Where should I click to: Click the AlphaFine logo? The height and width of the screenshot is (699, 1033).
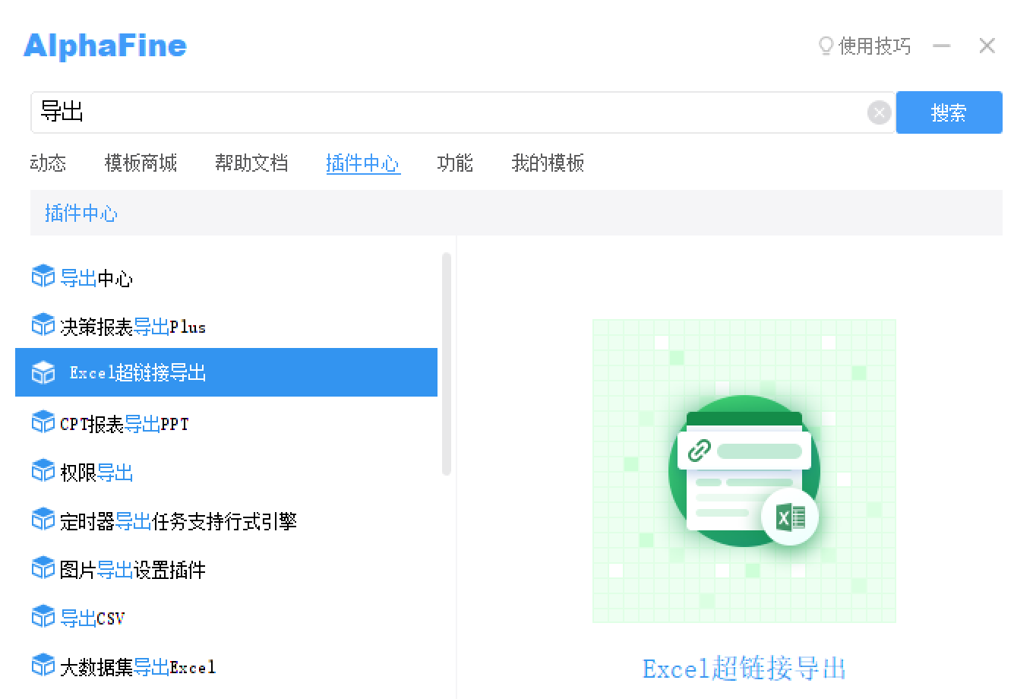click(105, 46)
